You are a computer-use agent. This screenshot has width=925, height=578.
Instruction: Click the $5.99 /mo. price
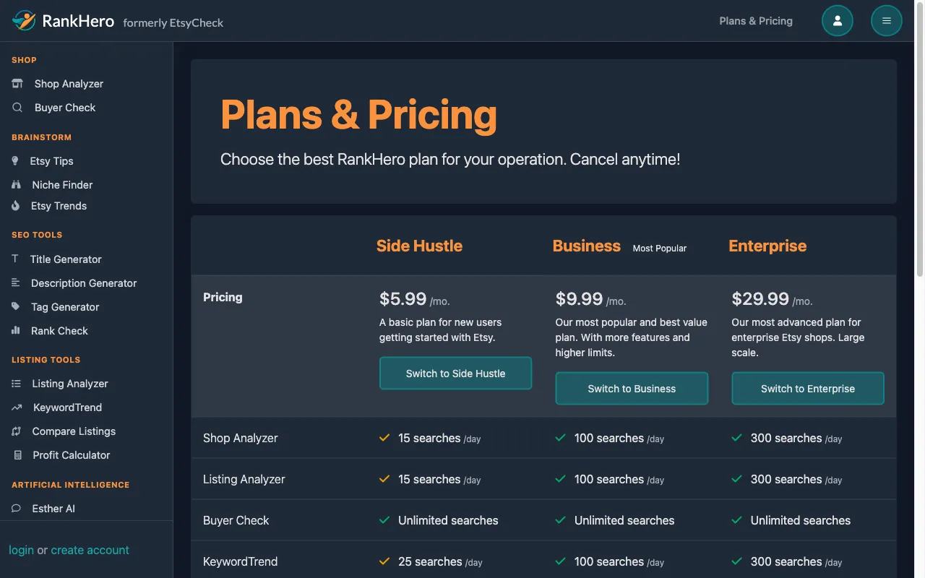(x=415, y=298)
